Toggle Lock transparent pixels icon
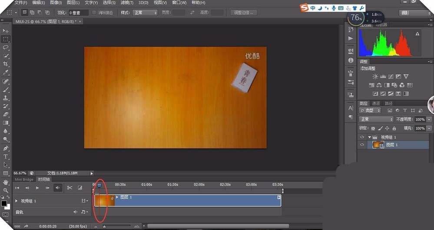434x230 pixels. coord(373,128)
